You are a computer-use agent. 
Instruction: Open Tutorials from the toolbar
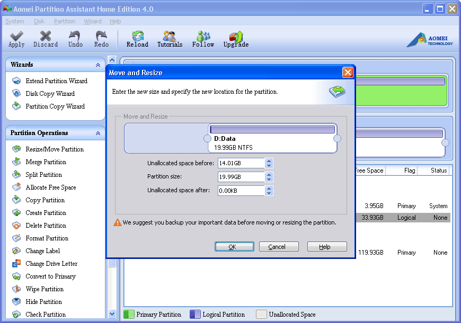(170, 39)
